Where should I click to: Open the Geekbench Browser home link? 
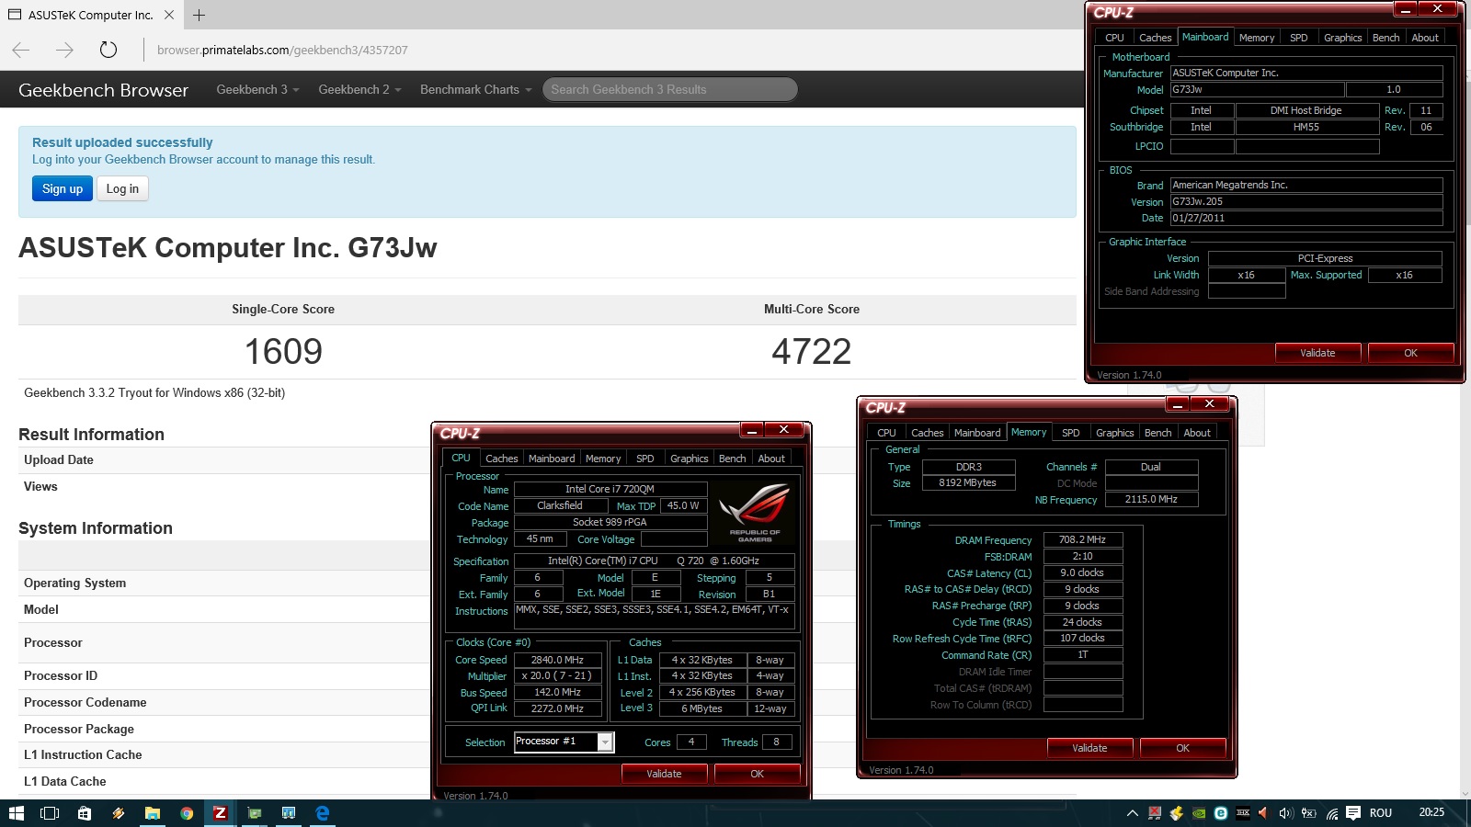(103, 90)
